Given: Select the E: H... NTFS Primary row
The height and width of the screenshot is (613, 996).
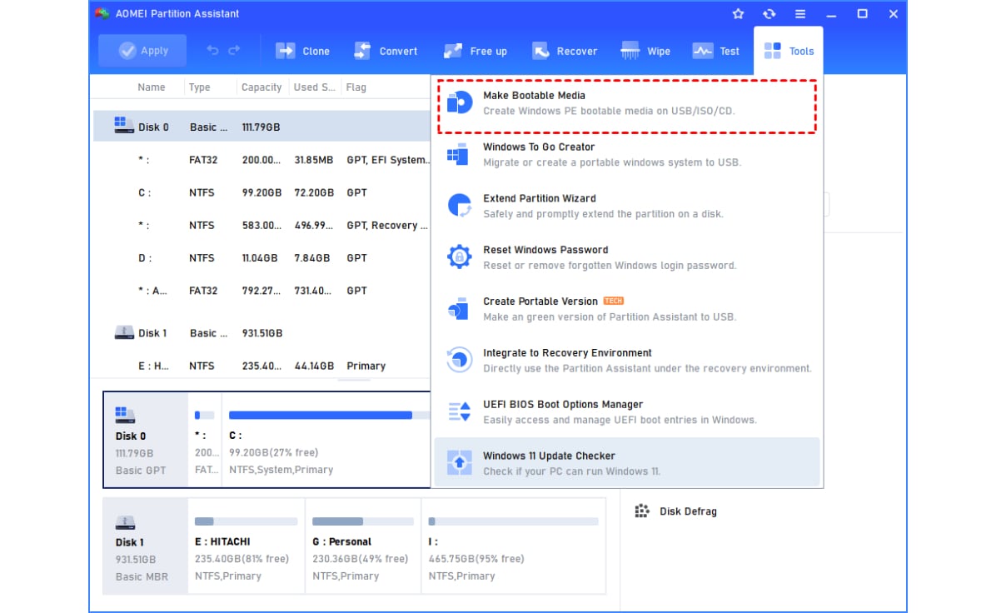Looking at the screenshot, I should 261,366.
